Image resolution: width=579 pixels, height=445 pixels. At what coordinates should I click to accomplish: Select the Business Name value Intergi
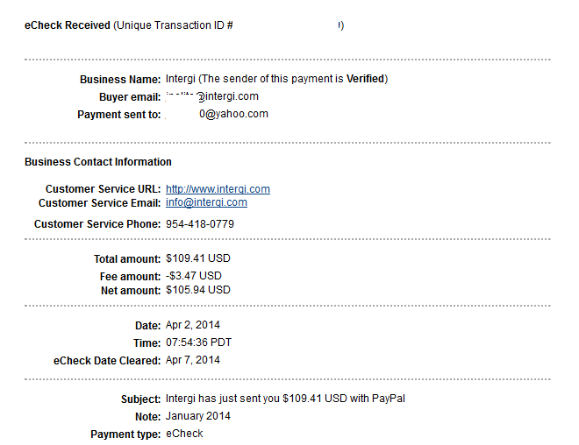pos(180,79)
